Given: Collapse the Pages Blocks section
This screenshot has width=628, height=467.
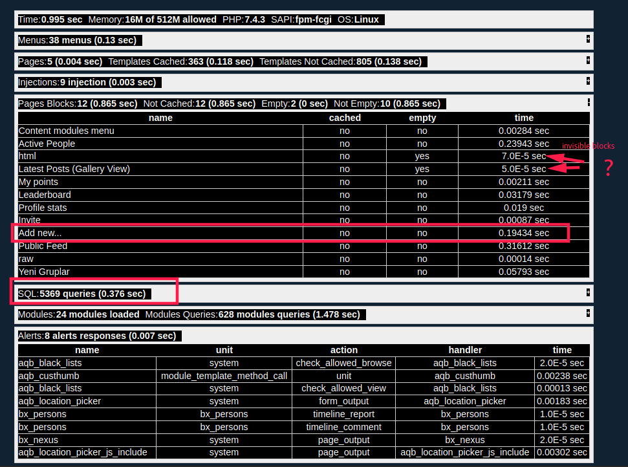Looking at the screenshot, I should (x=588, y=102).
